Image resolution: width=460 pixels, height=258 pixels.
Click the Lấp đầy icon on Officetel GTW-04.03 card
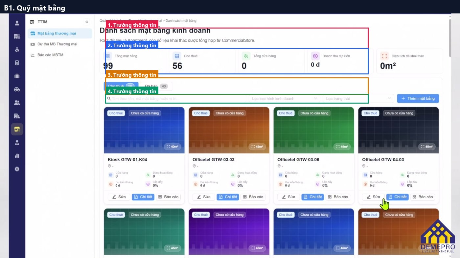(402, 184)
